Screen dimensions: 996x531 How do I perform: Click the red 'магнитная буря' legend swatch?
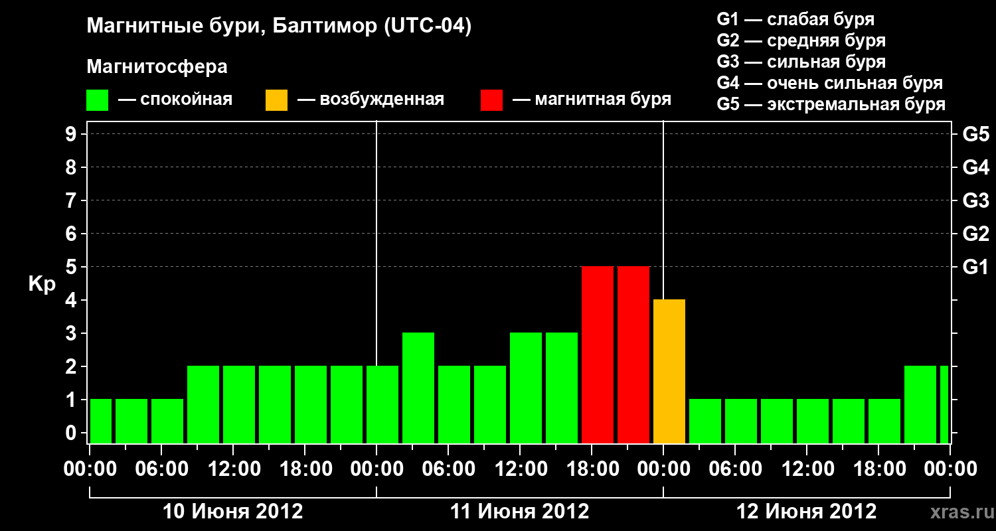(491, 100)
